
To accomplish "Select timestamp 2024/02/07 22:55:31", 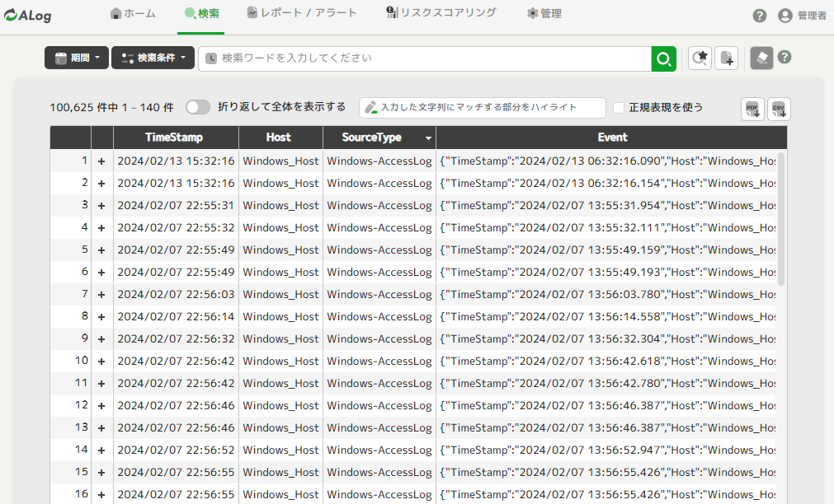I will [176, 206].
